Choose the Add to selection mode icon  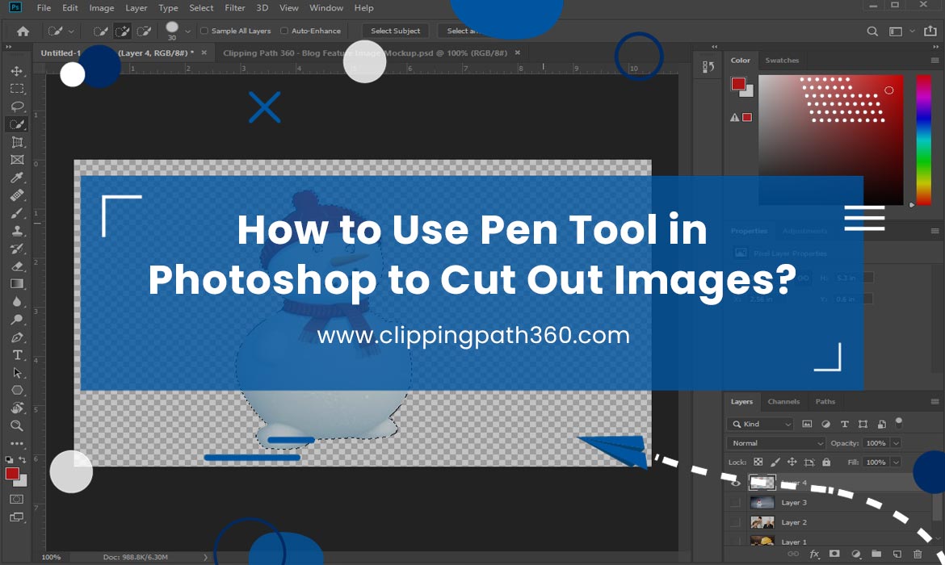coord(122,31)
